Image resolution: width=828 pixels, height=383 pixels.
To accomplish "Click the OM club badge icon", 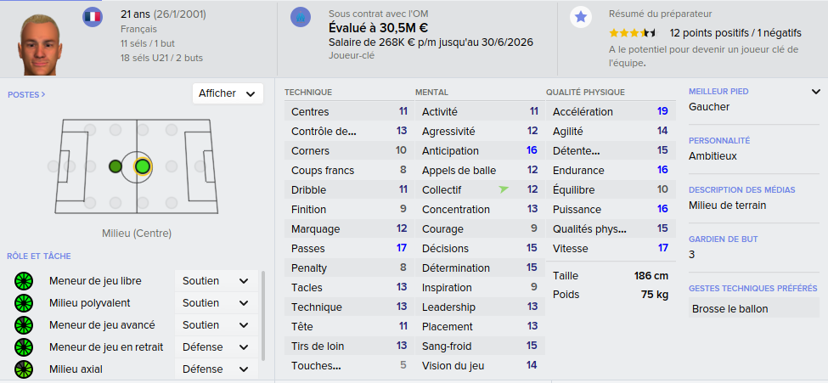I will click(301, 17).
